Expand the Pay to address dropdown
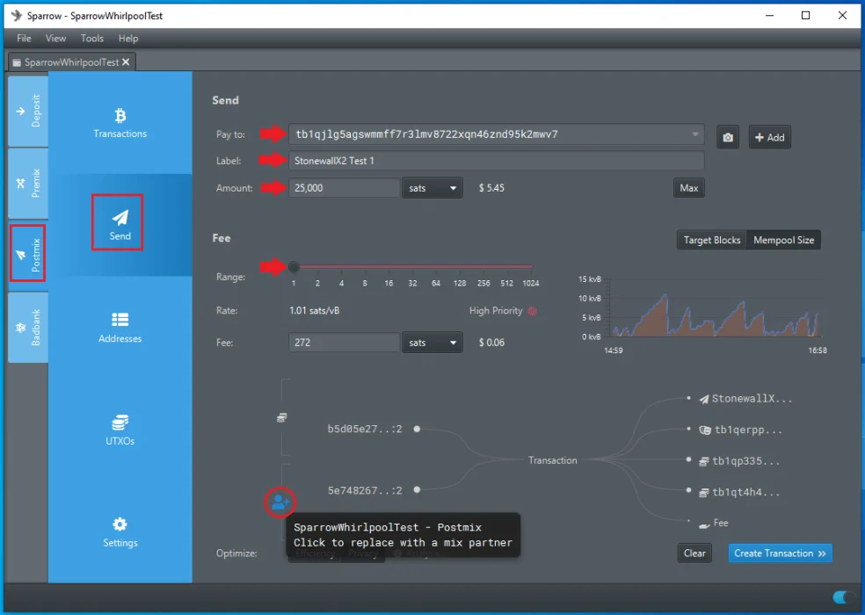The width and height of the screenshot is (865, 615). [x=695, y=134]
